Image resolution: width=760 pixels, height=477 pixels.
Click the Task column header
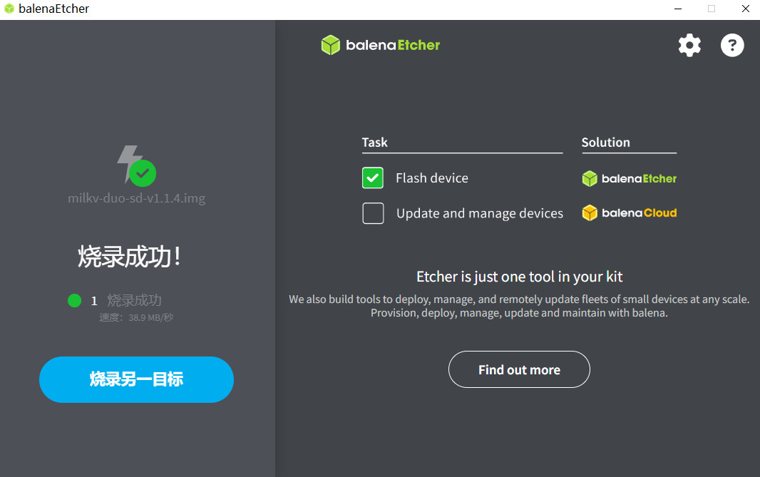[x=375, y=143]
